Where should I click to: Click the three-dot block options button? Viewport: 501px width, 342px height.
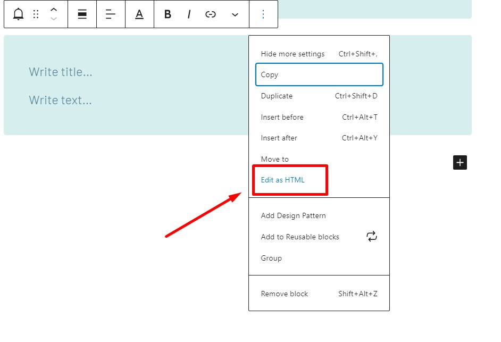[263, 14]
